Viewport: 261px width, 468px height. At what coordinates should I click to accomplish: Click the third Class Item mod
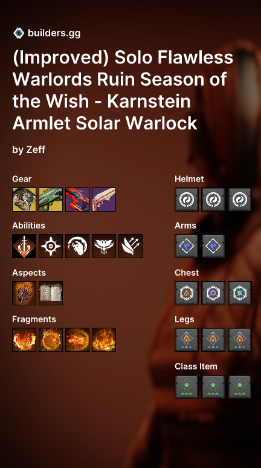coord(239,387)
